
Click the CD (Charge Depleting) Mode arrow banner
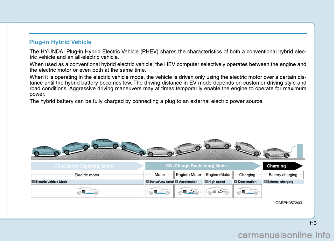click(87, 166)
